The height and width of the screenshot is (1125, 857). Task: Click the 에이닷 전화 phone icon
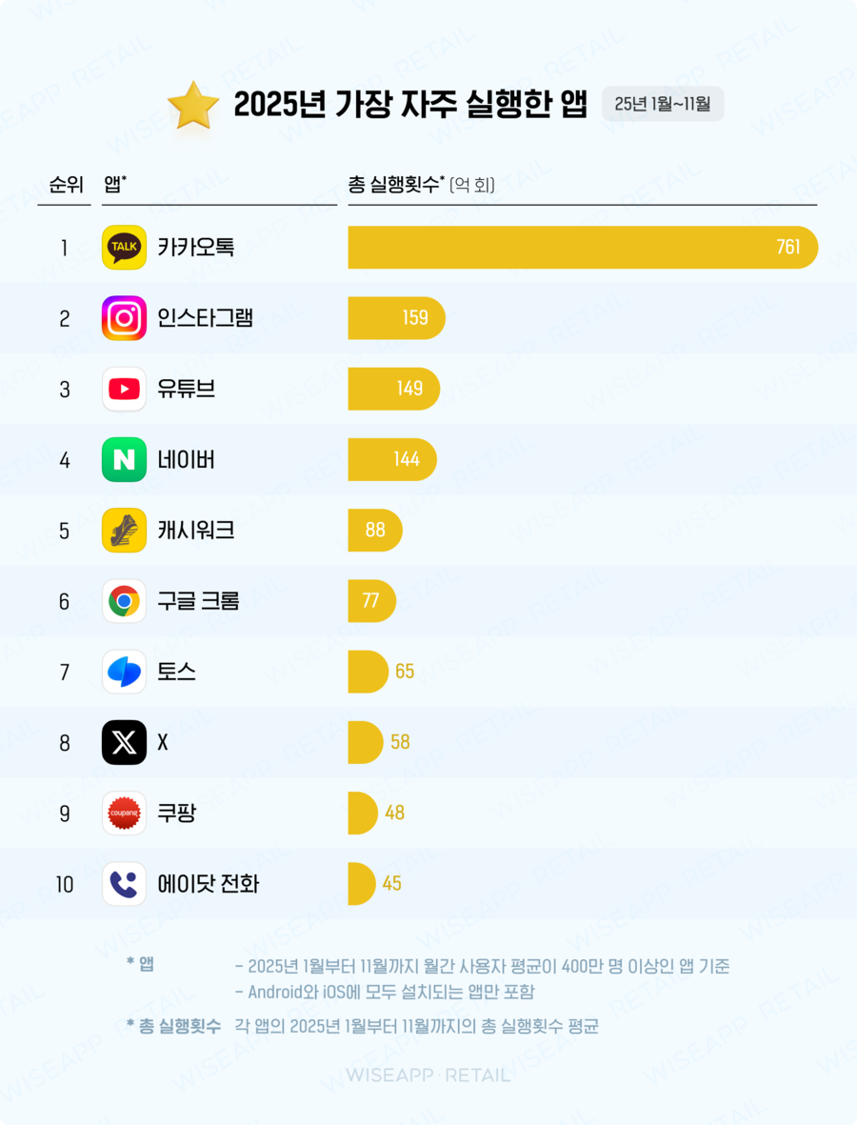(124, 884)
